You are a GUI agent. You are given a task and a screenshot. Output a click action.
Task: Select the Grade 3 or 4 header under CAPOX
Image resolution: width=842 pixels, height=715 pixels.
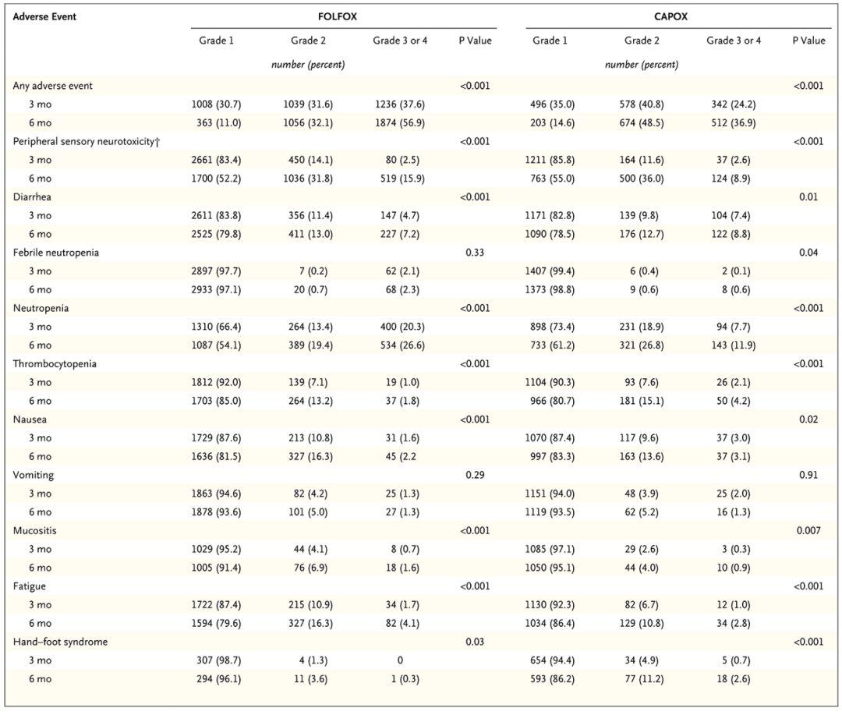pyautogui.click(x=734, y=41)
